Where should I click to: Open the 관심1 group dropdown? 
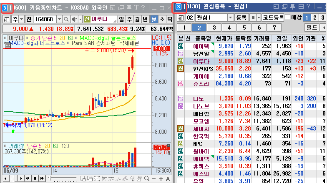pyautogui.click(x=230, y=18)
